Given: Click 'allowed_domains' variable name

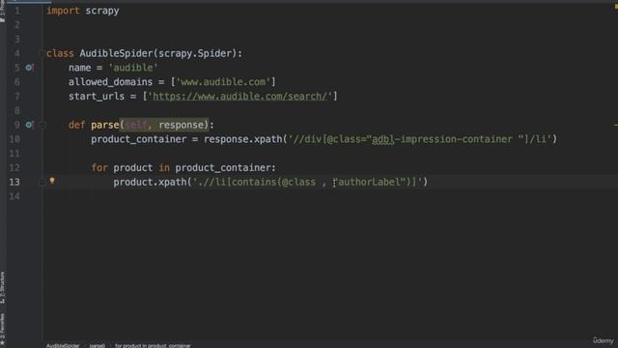Looking at the screenshot, I should point(110,82).
